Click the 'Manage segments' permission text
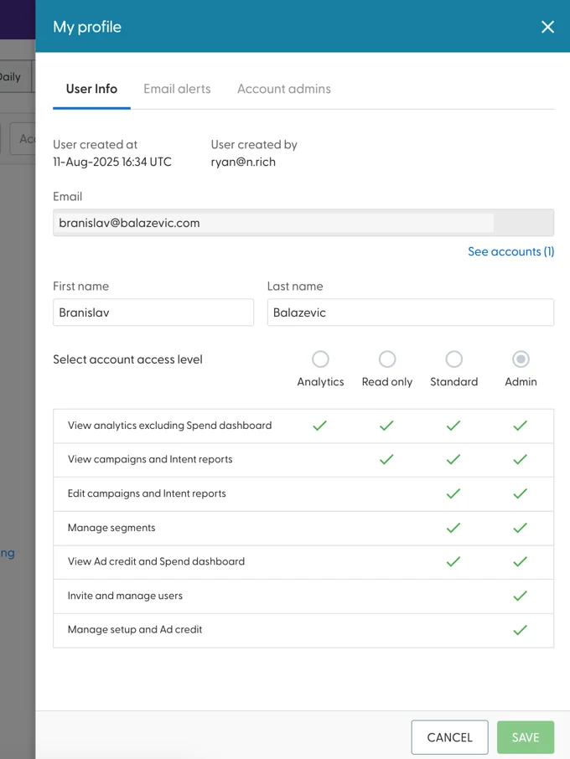Screen dimensions: 570x759 pos(111,528)
